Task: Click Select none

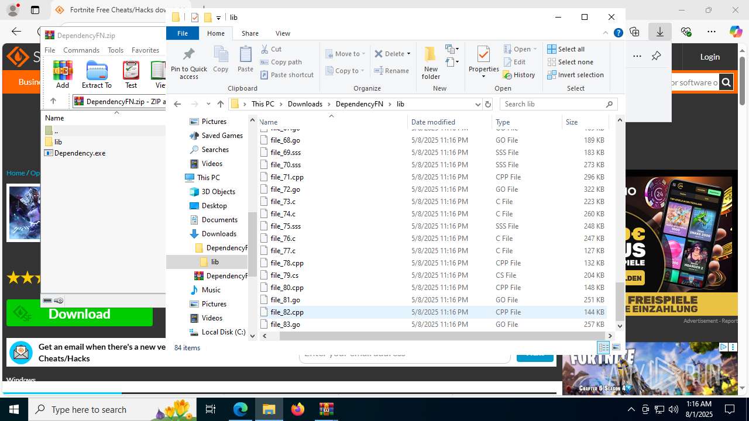Action: pyautogui.click(x=570, y=62)
